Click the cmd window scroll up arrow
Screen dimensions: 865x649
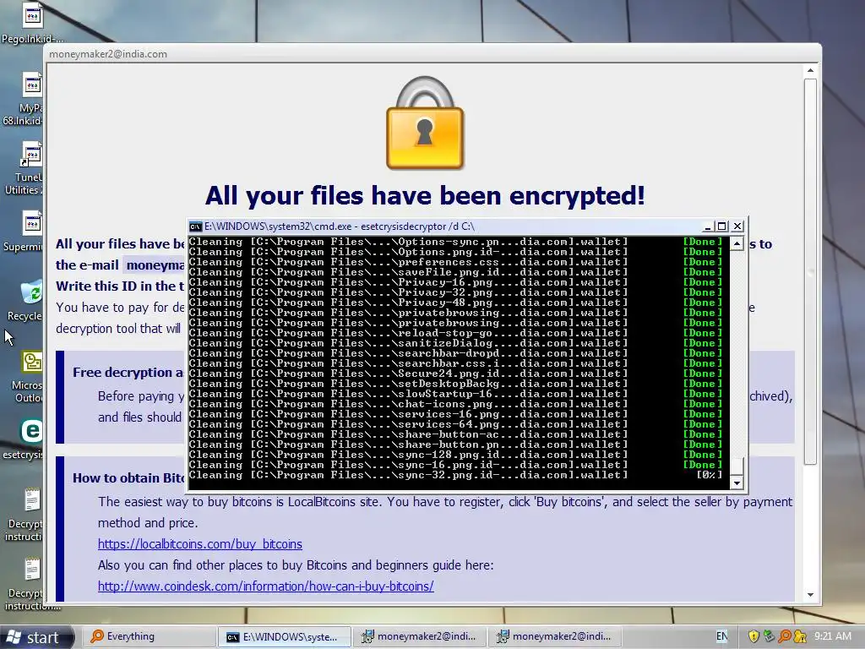737,243
